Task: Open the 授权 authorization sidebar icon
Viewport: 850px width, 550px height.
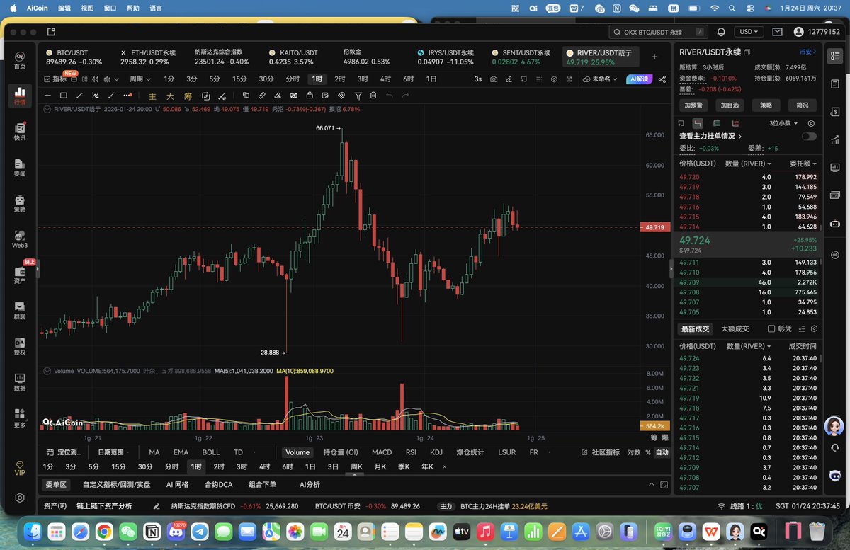Action: 20,347
